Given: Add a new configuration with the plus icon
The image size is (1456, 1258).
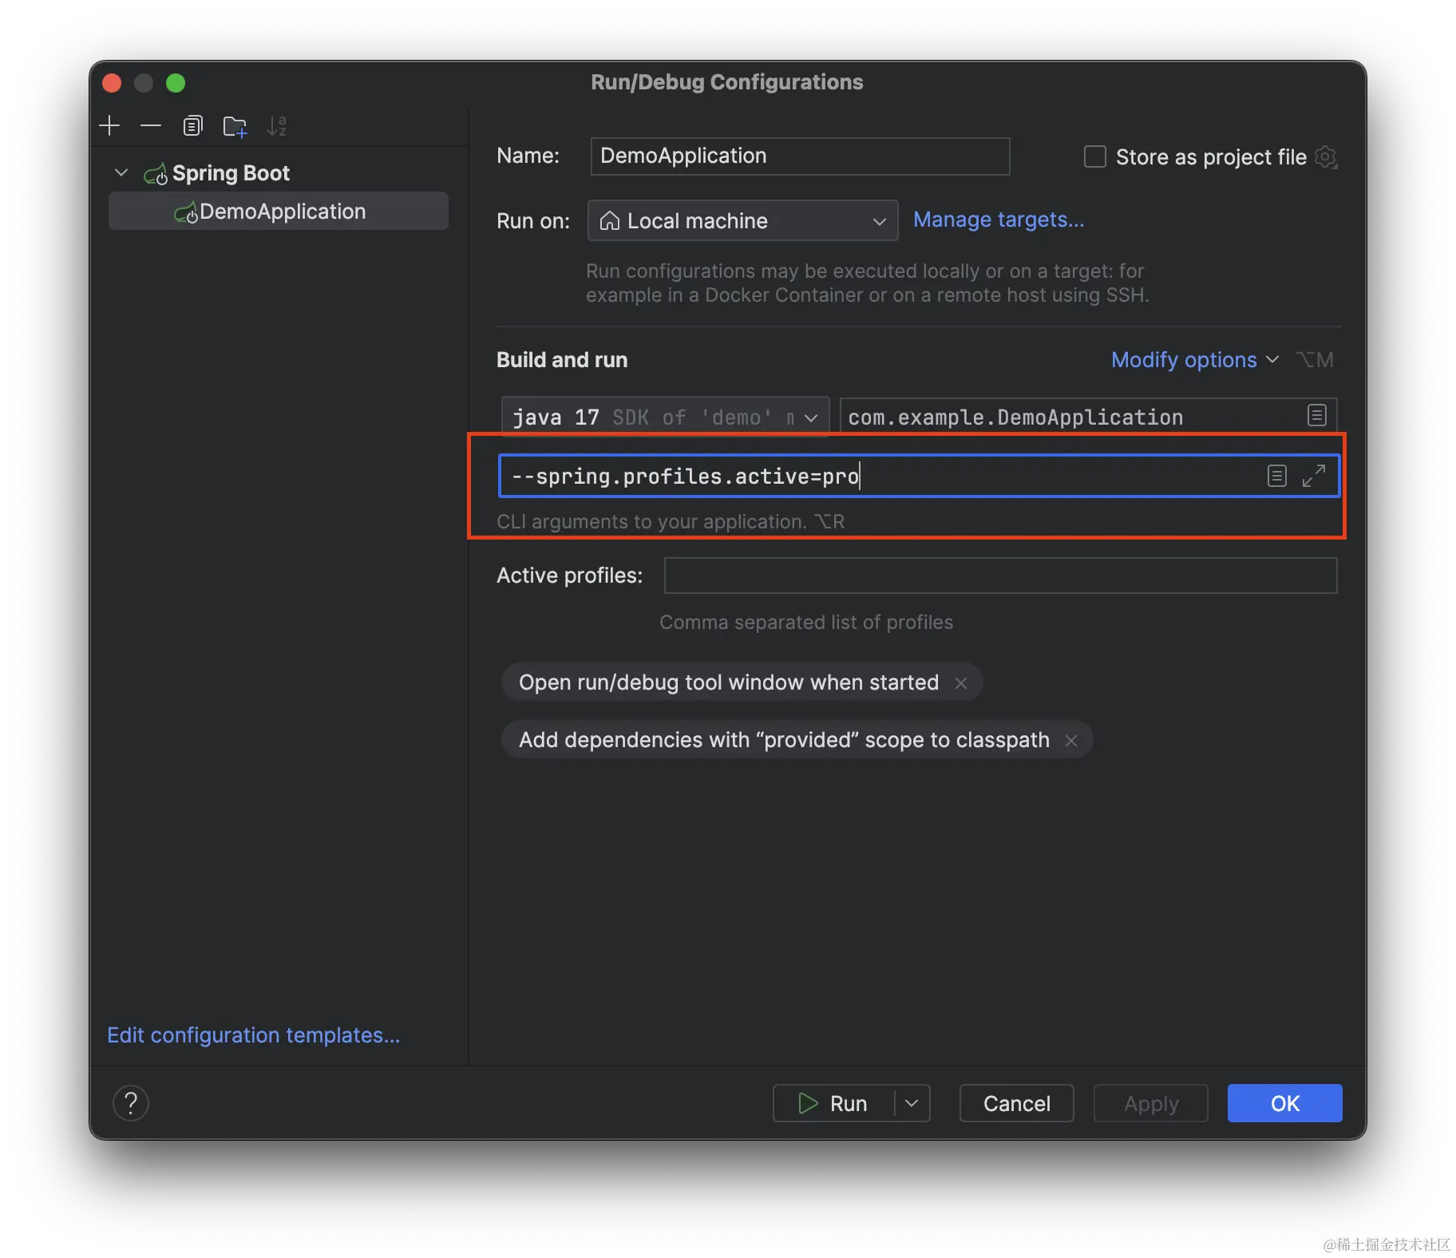Looking at the screenshot, I should tap(109, 125).
